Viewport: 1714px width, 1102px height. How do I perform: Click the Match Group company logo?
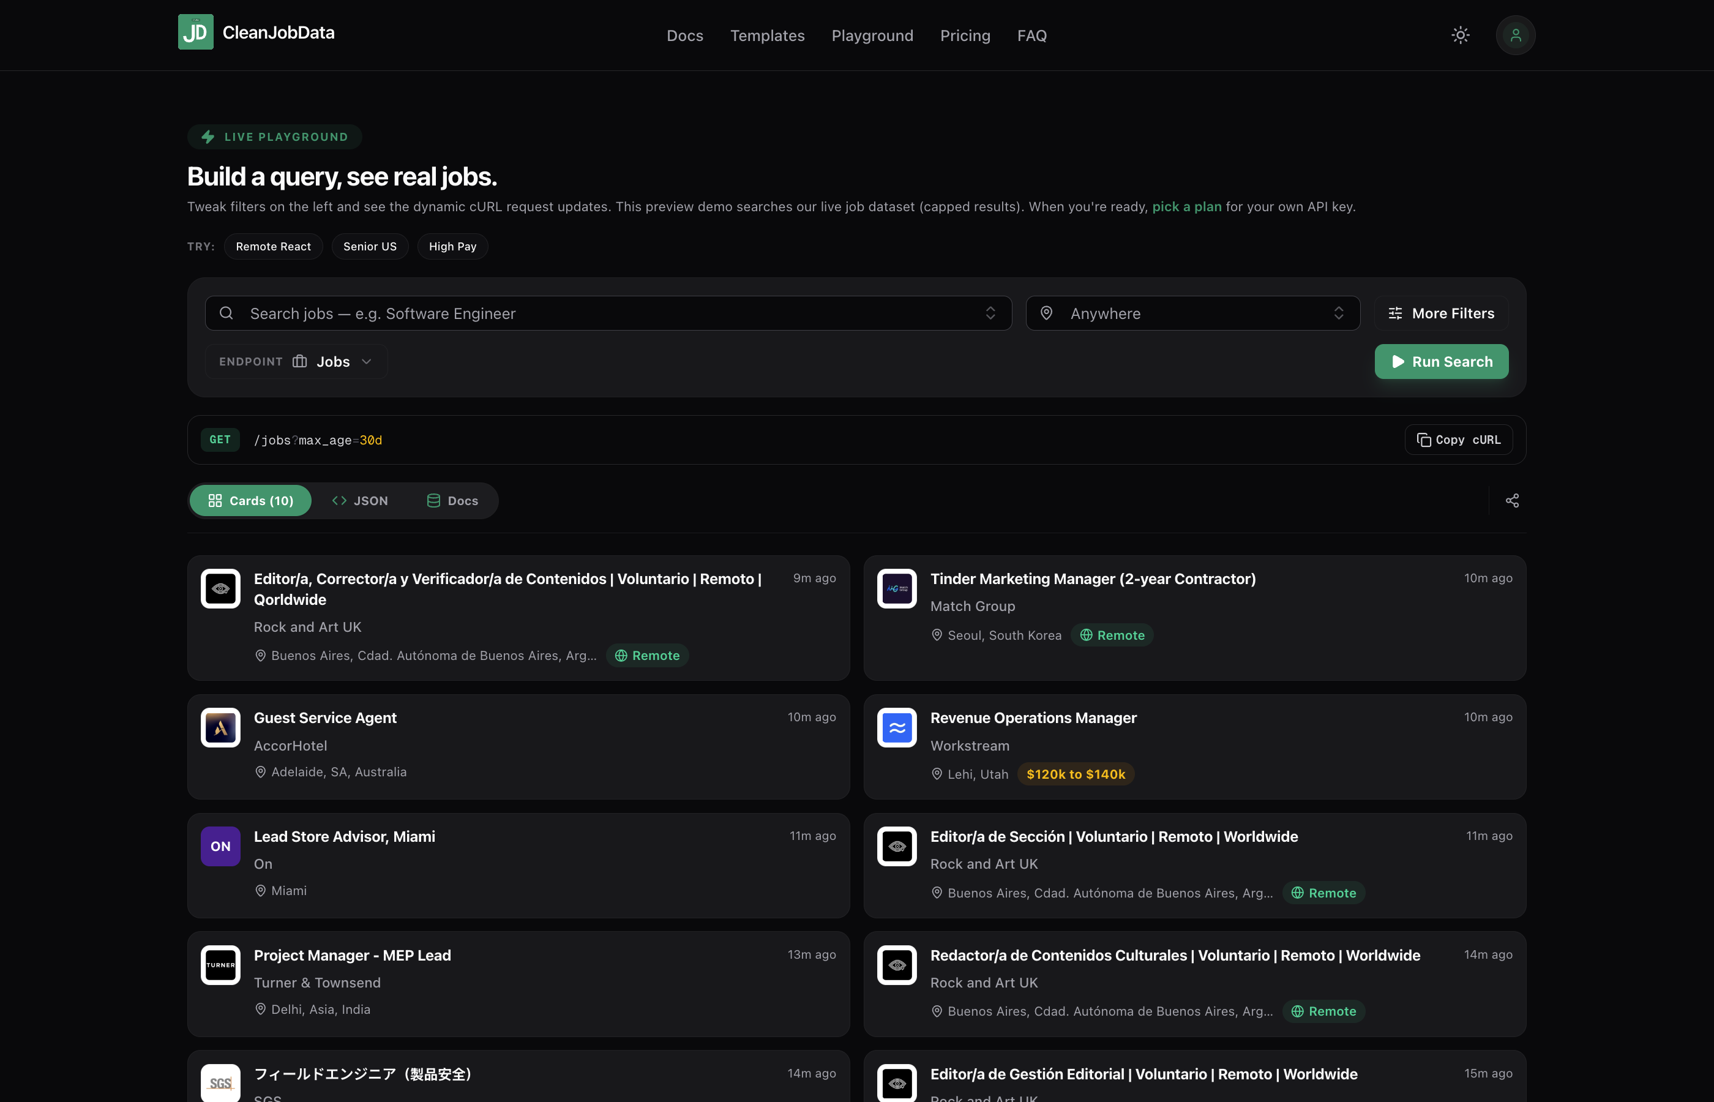(896, 588)
